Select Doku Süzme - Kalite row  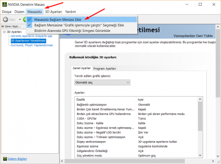click(136, 123)
